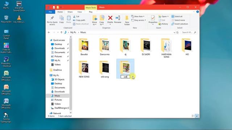Click navigation pane scroll down arrow
The image size is (232, 130).
71,113
